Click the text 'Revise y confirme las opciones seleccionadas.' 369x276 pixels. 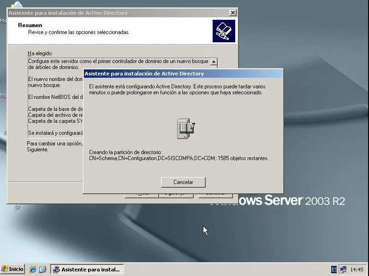point(79,32)
